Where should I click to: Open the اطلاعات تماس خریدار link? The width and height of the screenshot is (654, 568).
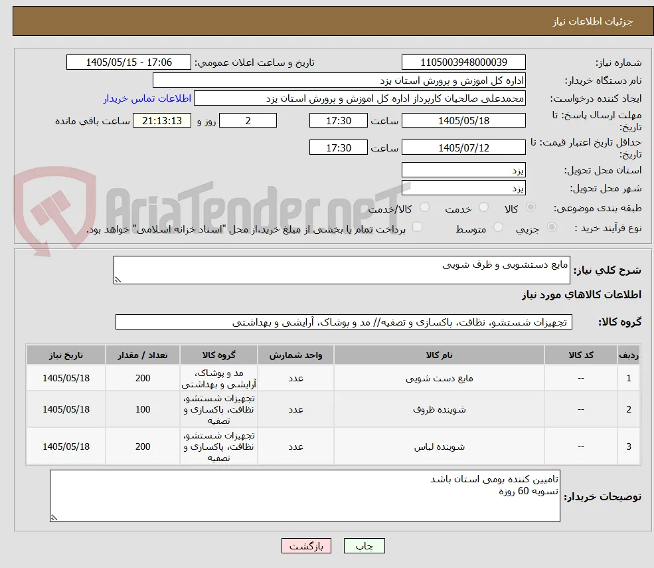(147, 98)
